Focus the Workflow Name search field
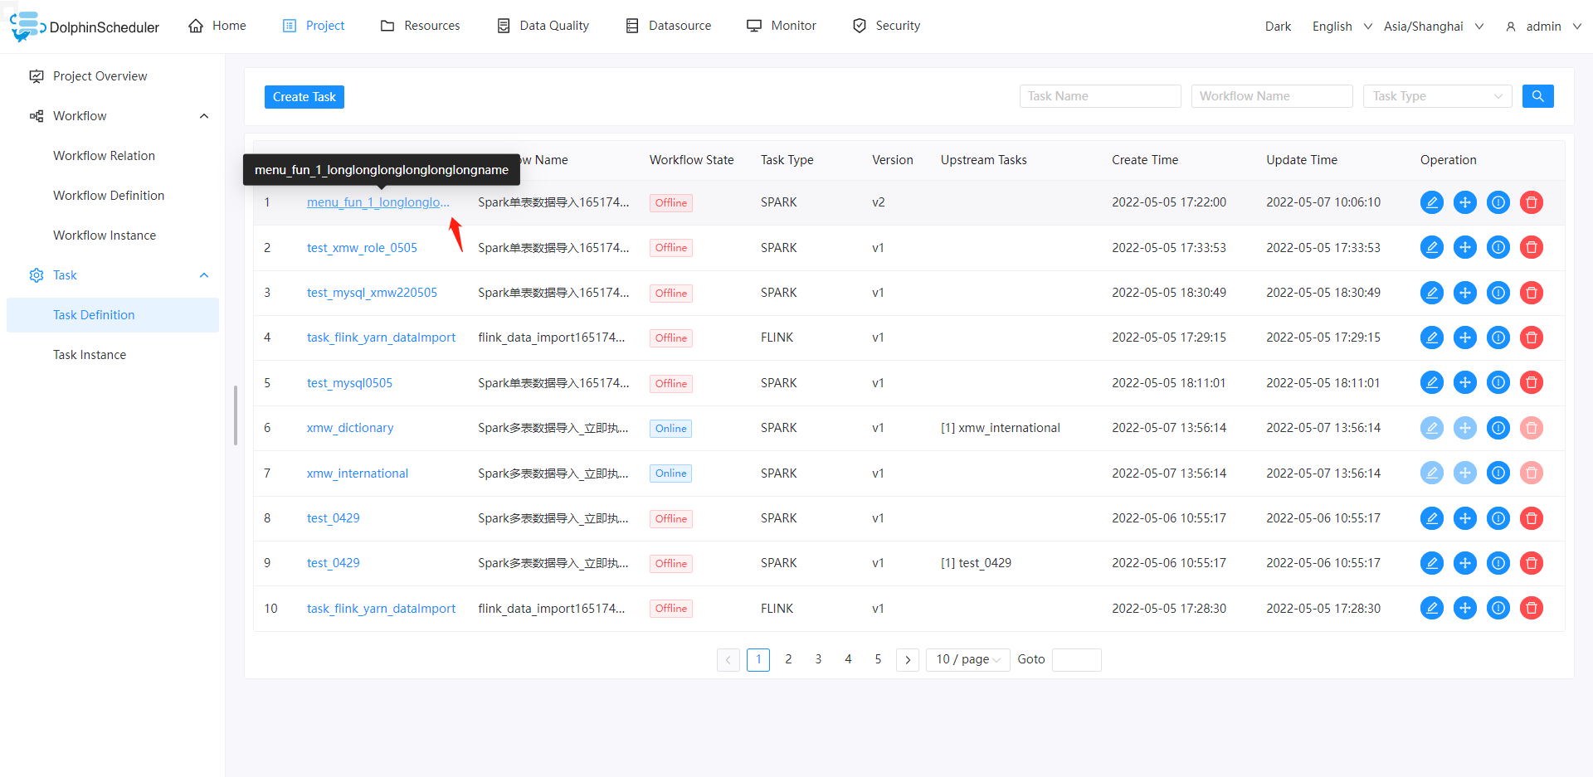The image size is (1593, 777). [1272, 96]
